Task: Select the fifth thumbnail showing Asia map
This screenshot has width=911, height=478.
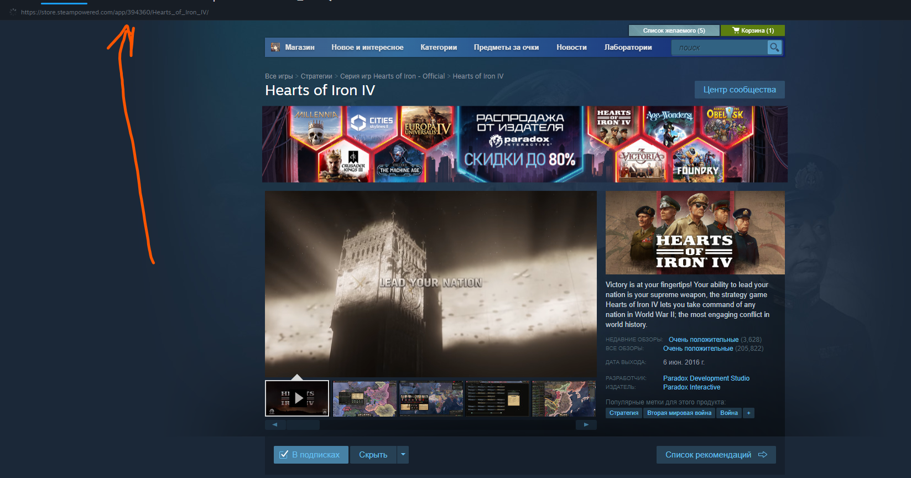Action: (x=564, y=398)
